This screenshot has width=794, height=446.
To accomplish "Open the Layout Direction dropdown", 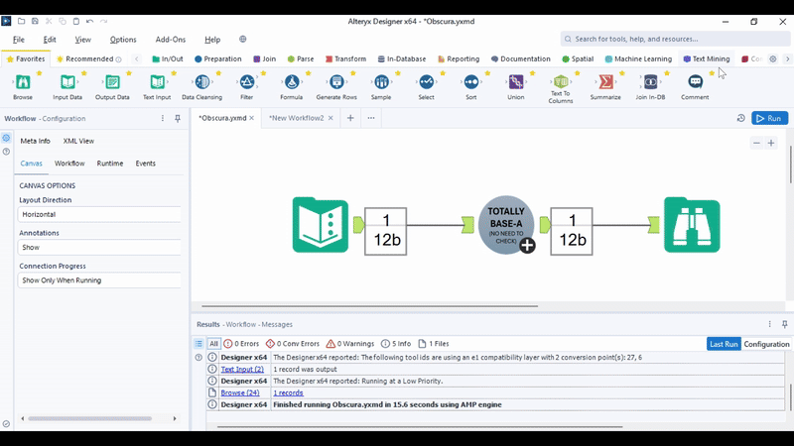I will (99, 214).
